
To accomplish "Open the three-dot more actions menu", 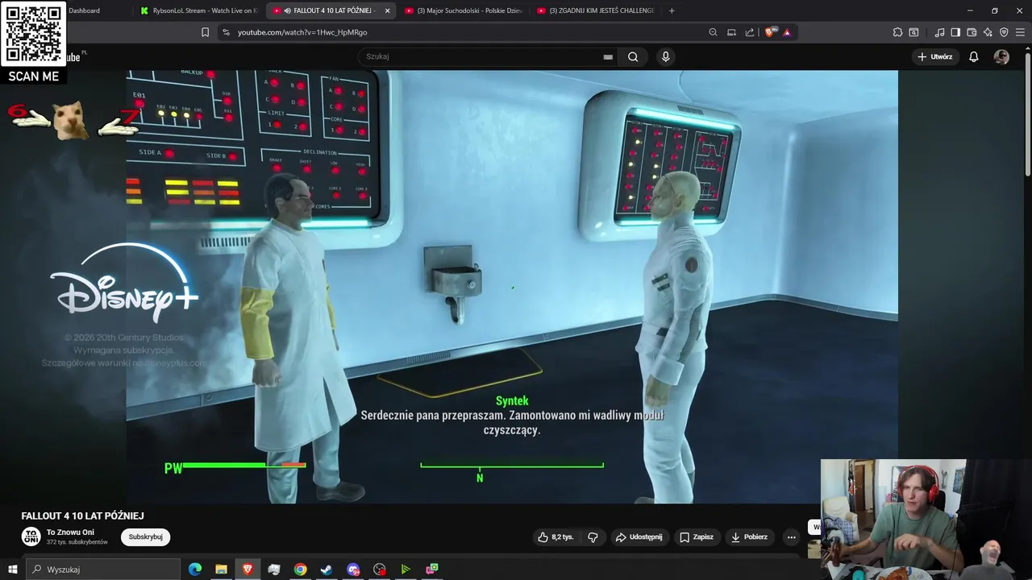I will 791,536.
